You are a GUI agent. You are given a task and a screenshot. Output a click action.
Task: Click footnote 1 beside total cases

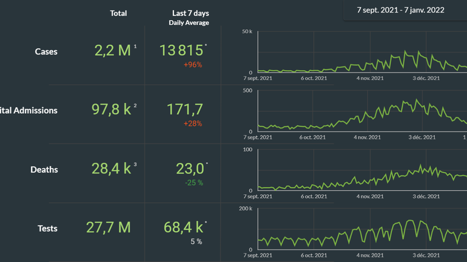tap(135, 47)
